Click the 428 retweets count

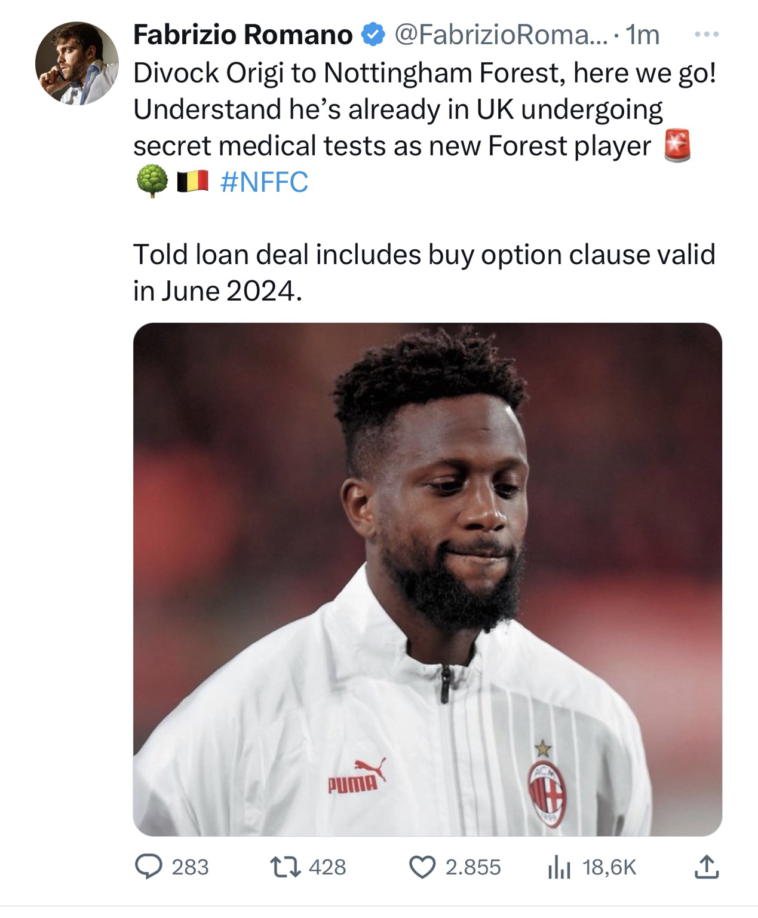(327, 867)
